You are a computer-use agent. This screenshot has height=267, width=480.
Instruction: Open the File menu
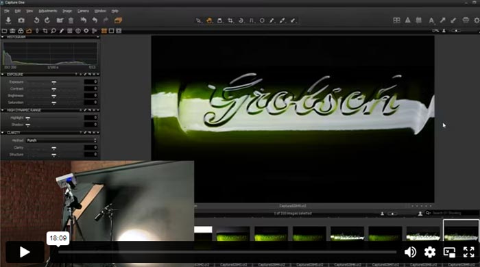point(7,11)
